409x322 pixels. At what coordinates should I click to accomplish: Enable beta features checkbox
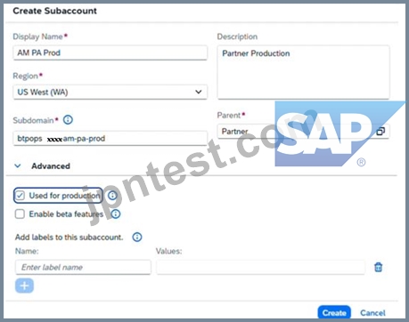[x=20, y=214]
